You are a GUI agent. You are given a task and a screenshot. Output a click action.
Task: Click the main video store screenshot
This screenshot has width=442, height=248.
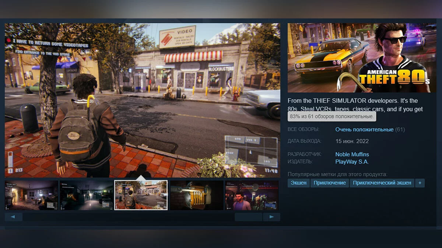point(143,100)
